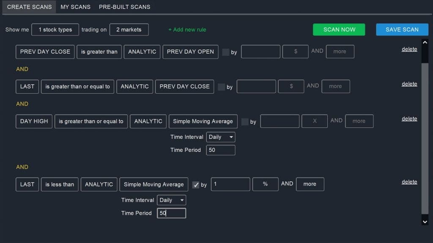
Task: Click the SCAN NOW button
Action: [x=339, y=30]
